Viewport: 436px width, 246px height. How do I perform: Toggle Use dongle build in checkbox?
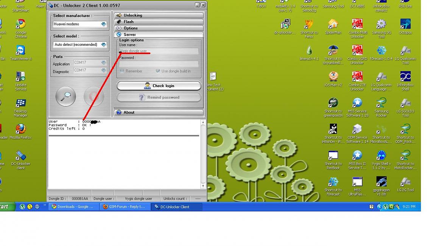point(158,71)
